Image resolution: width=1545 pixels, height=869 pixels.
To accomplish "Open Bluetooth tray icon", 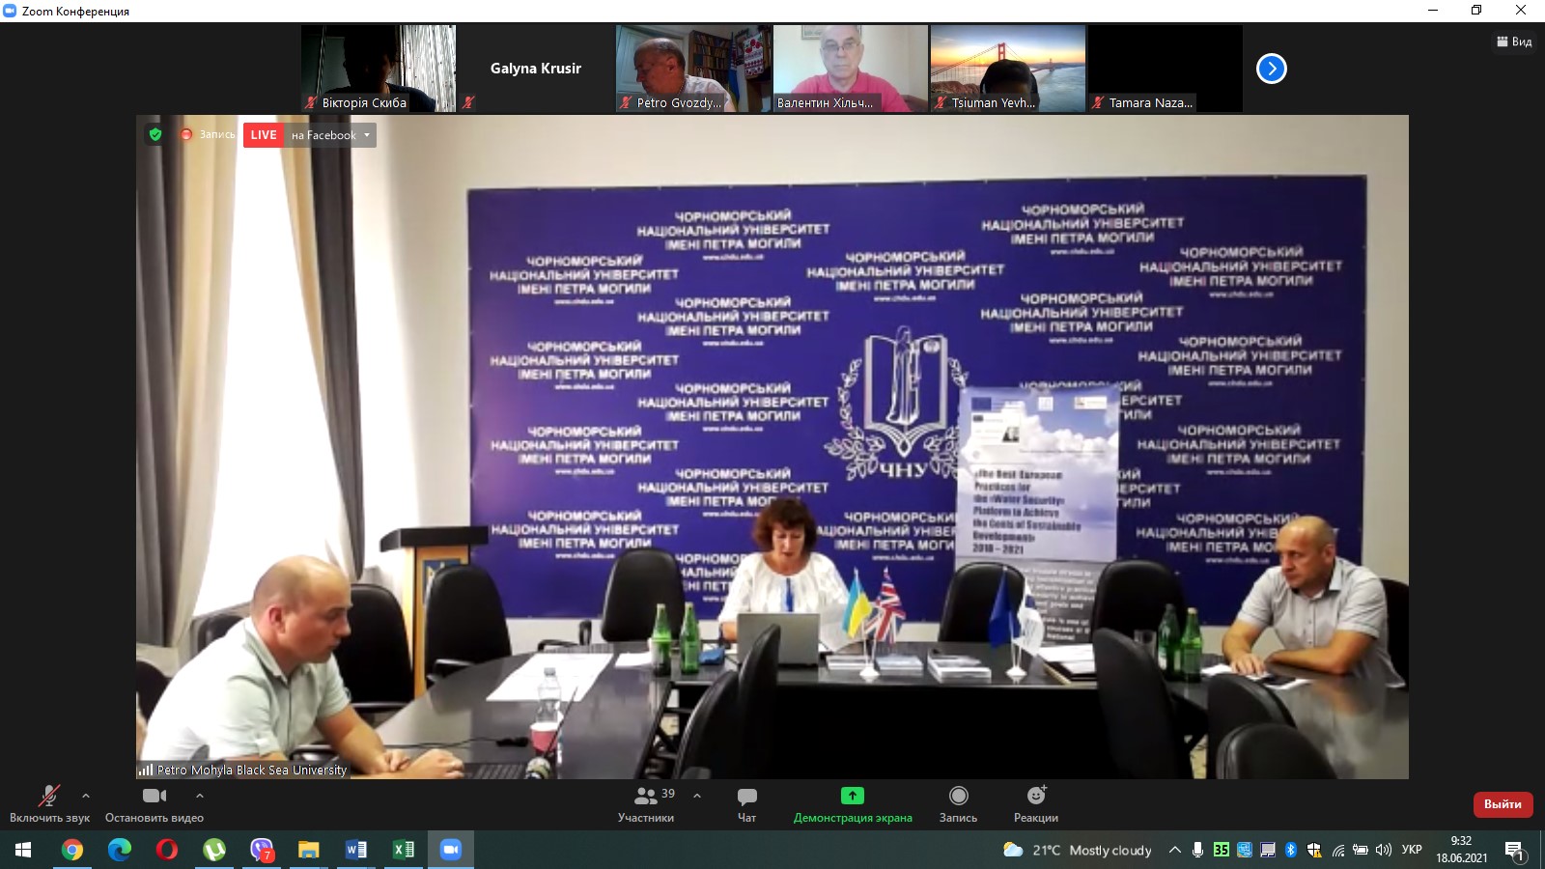I will tap(1291, 850).
